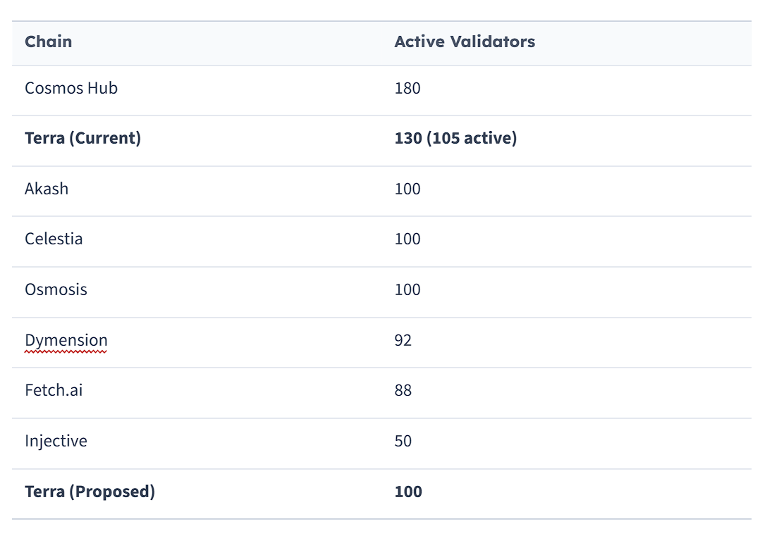Select the bold Terra (Current) cell
The image size is (772, 538).
[x=82, y=139]
